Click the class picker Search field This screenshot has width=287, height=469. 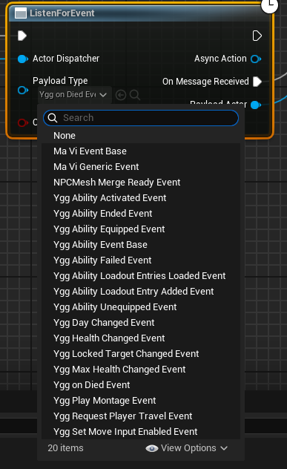click(x=141, y=118)
